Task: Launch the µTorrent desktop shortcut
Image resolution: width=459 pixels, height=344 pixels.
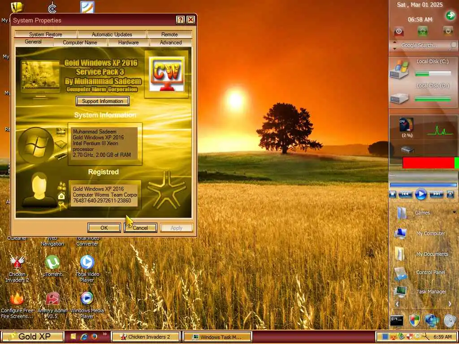Action: [52, 266]
